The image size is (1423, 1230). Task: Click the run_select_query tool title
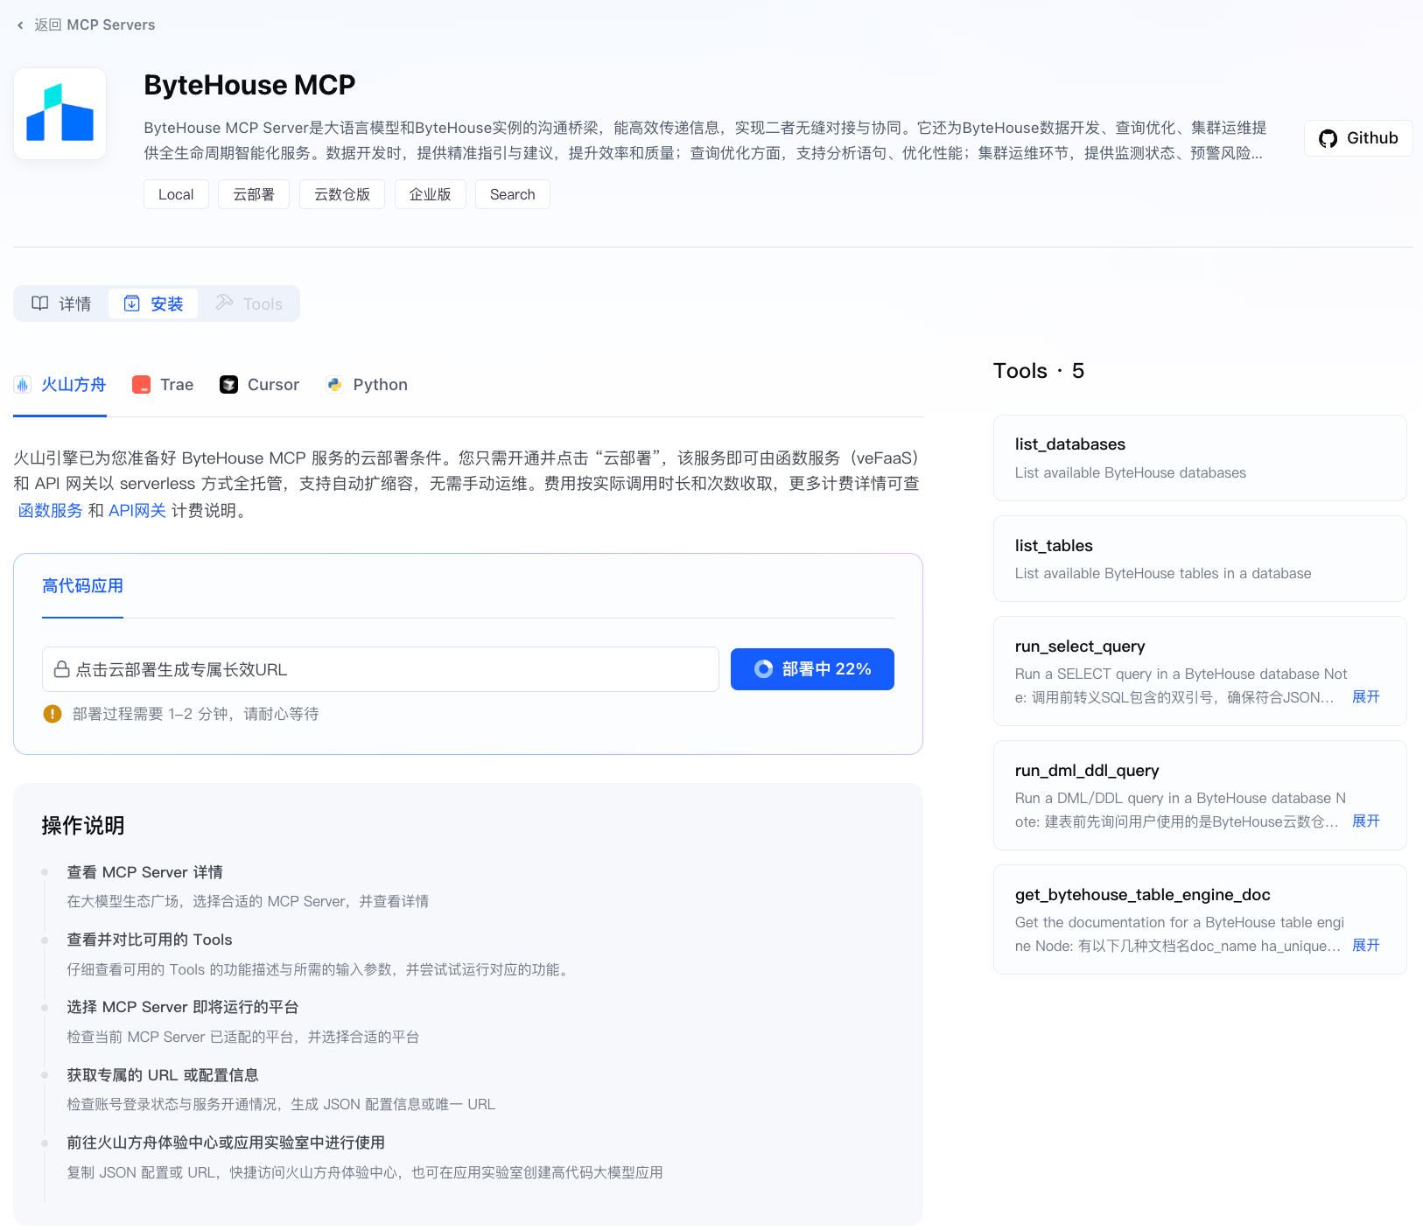(1080, 646)
